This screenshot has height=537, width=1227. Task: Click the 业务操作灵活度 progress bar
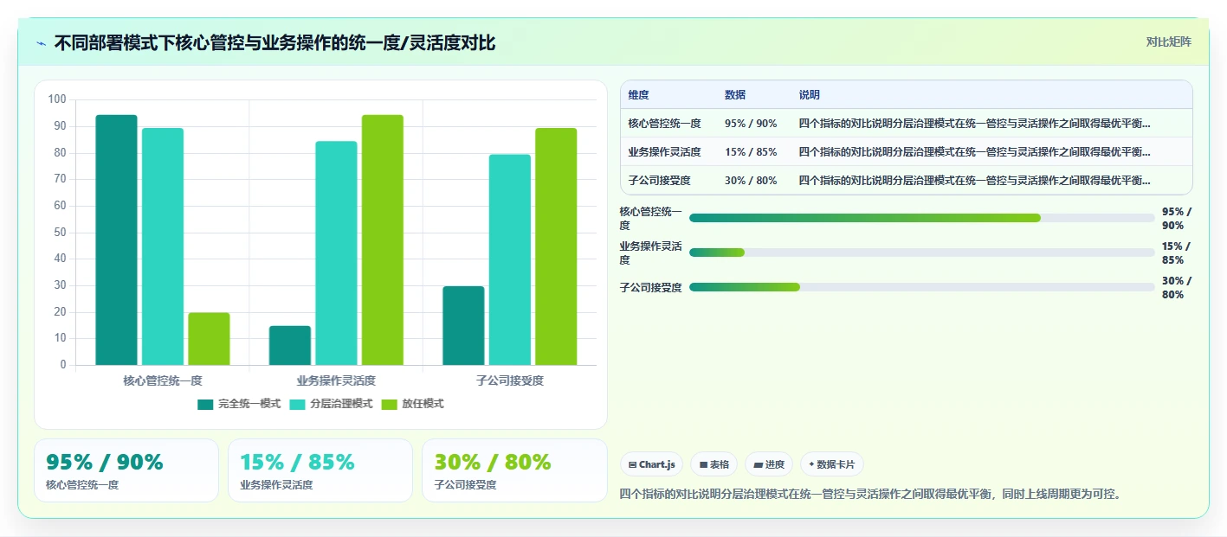pyautogui.click(x=921, y=253)
